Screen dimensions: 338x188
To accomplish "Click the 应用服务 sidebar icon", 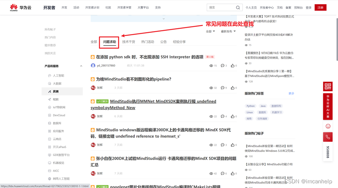I will click(x=50, y=131).
